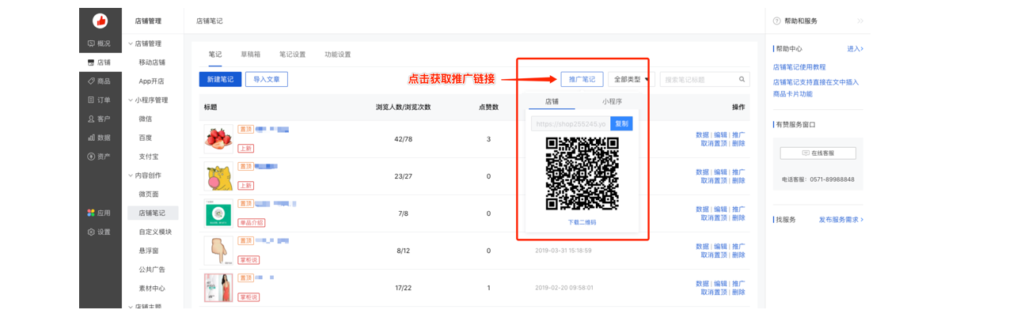This screenshot has width=1013, height=321.
Task: Select 悬浮窗 in sidebar tree
Action: point(149,251)
